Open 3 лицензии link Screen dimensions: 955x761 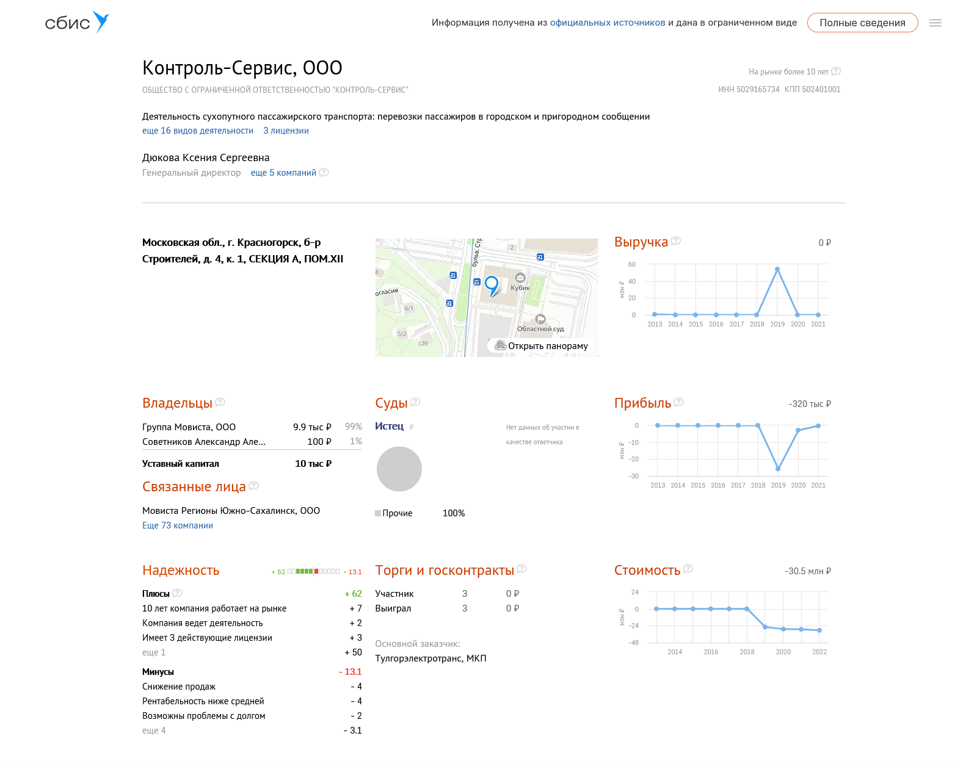tap(286, 131)
